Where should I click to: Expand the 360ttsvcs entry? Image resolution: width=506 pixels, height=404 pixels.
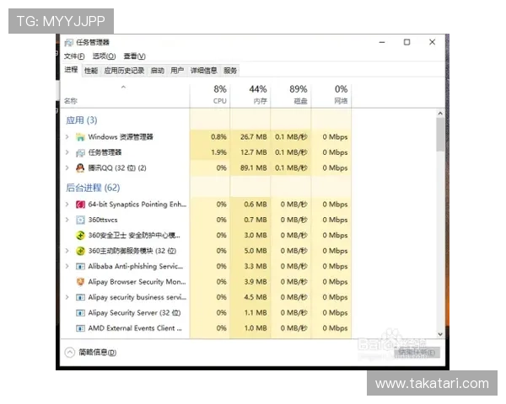pos(67,220)
